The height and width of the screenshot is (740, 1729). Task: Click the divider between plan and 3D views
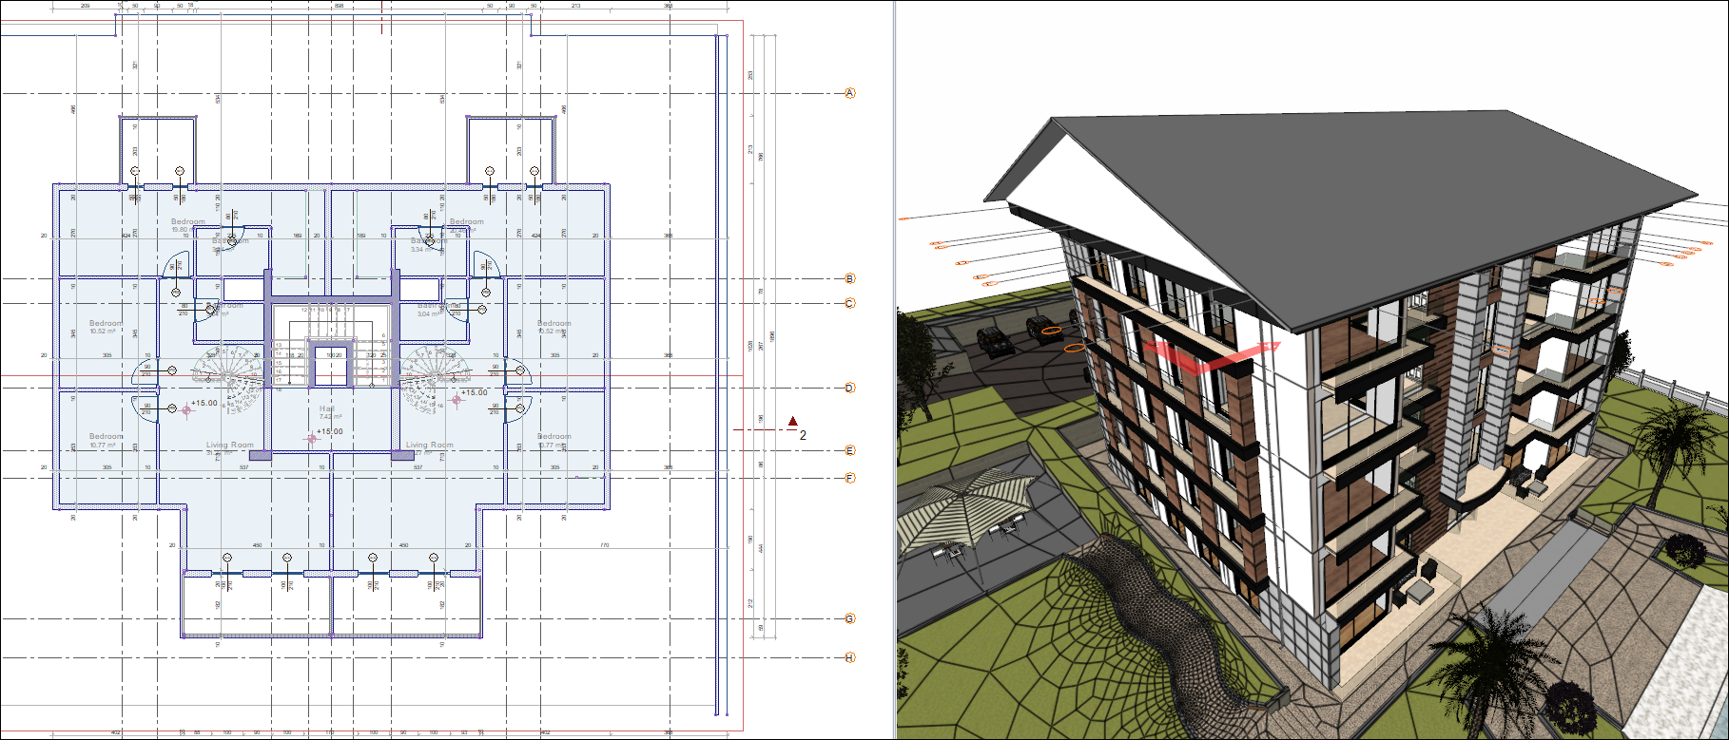coord(895,370)
